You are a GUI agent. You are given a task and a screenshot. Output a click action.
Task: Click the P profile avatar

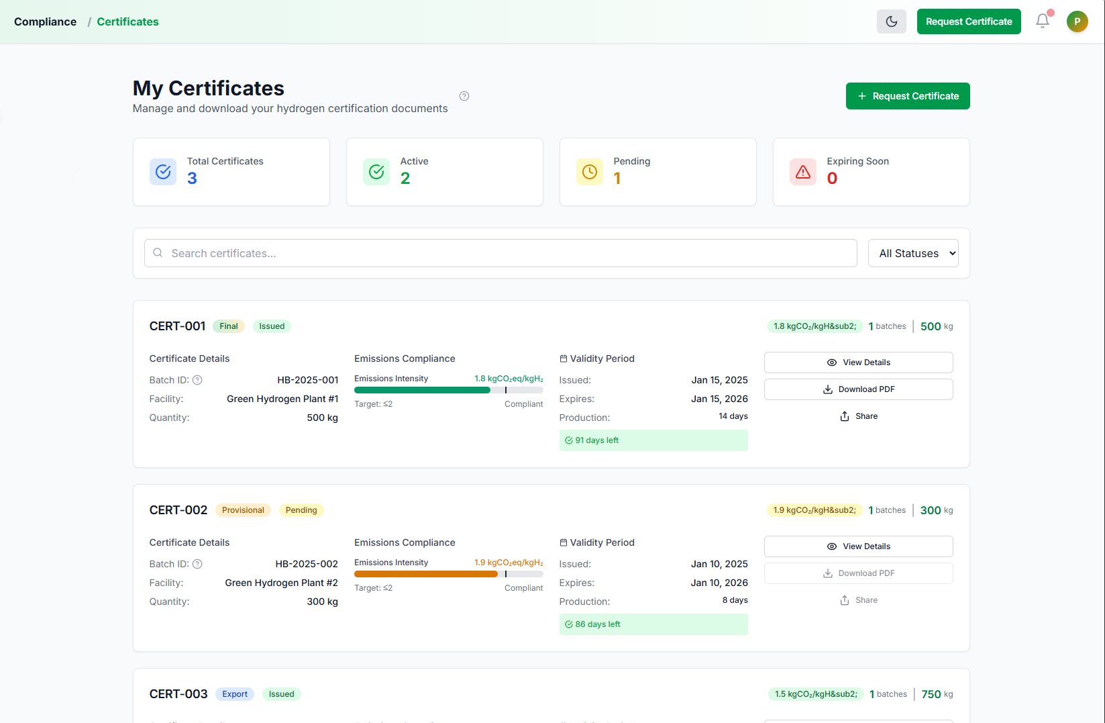pos(1077,21)
